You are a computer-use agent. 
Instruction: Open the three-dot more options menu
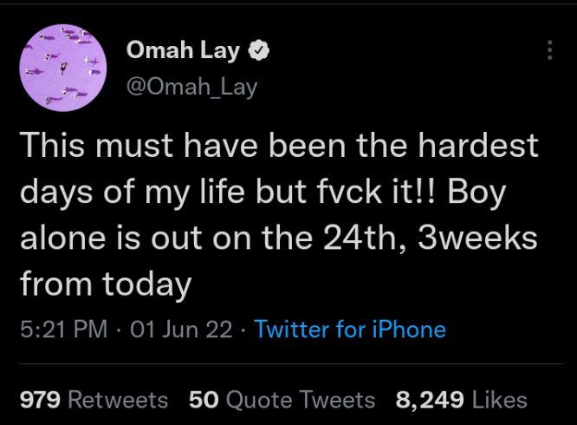pos(550,49)
